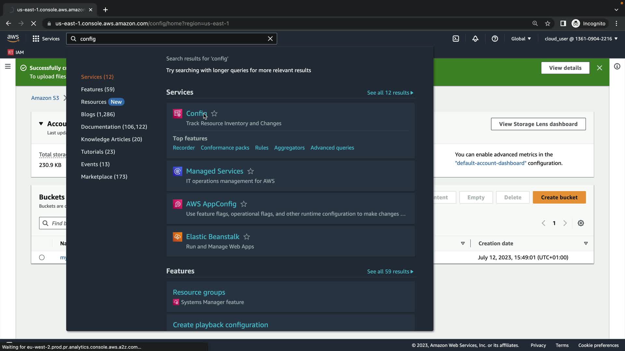Open bucket table settings gear
The height and width of the screenshot is (351, 625).
coord(581,223)
